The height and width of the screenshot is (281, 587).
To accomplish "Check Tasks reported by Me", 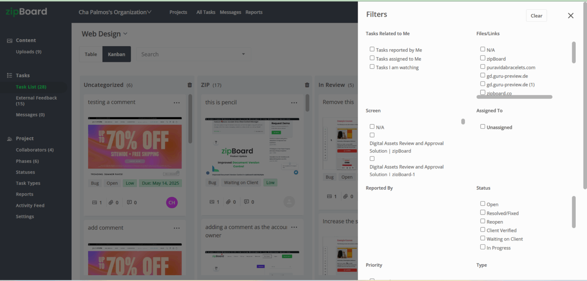I will tap(372, 49).
